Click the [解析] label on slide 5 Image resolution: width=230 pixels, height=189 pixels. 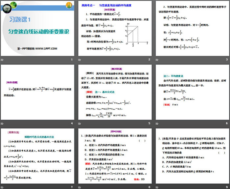coord(89,92)
